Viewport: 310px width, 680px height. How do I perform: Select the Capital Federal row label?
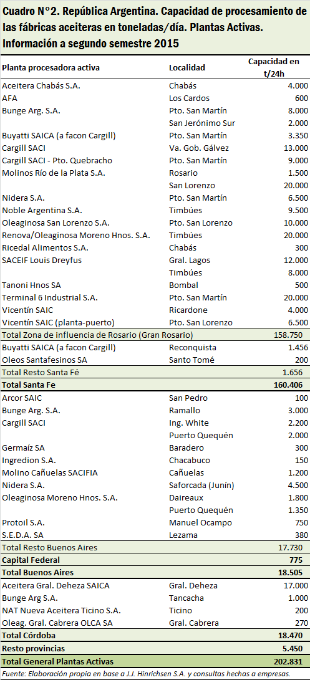[x=31, y=560]
